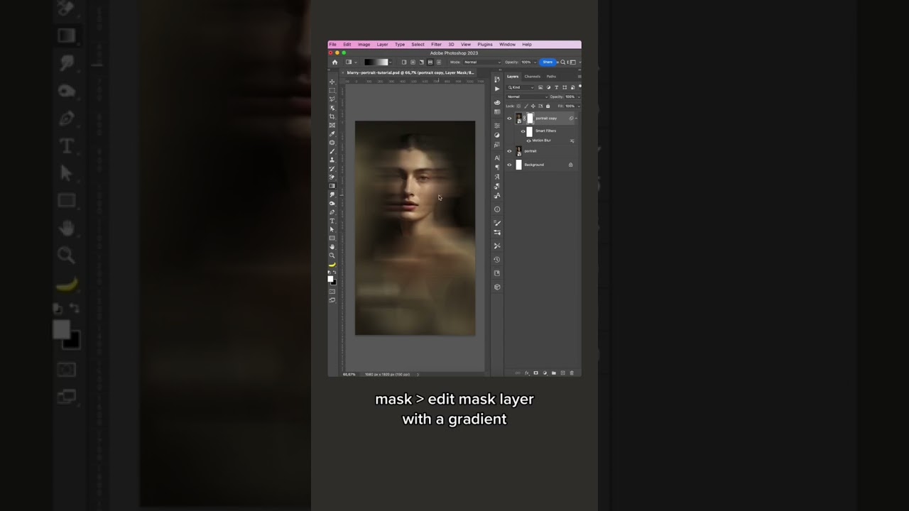The width and height of the screenshot is (909, 511).
Task: Click the Home icon in options bar
Action: [x=334, y=62]
